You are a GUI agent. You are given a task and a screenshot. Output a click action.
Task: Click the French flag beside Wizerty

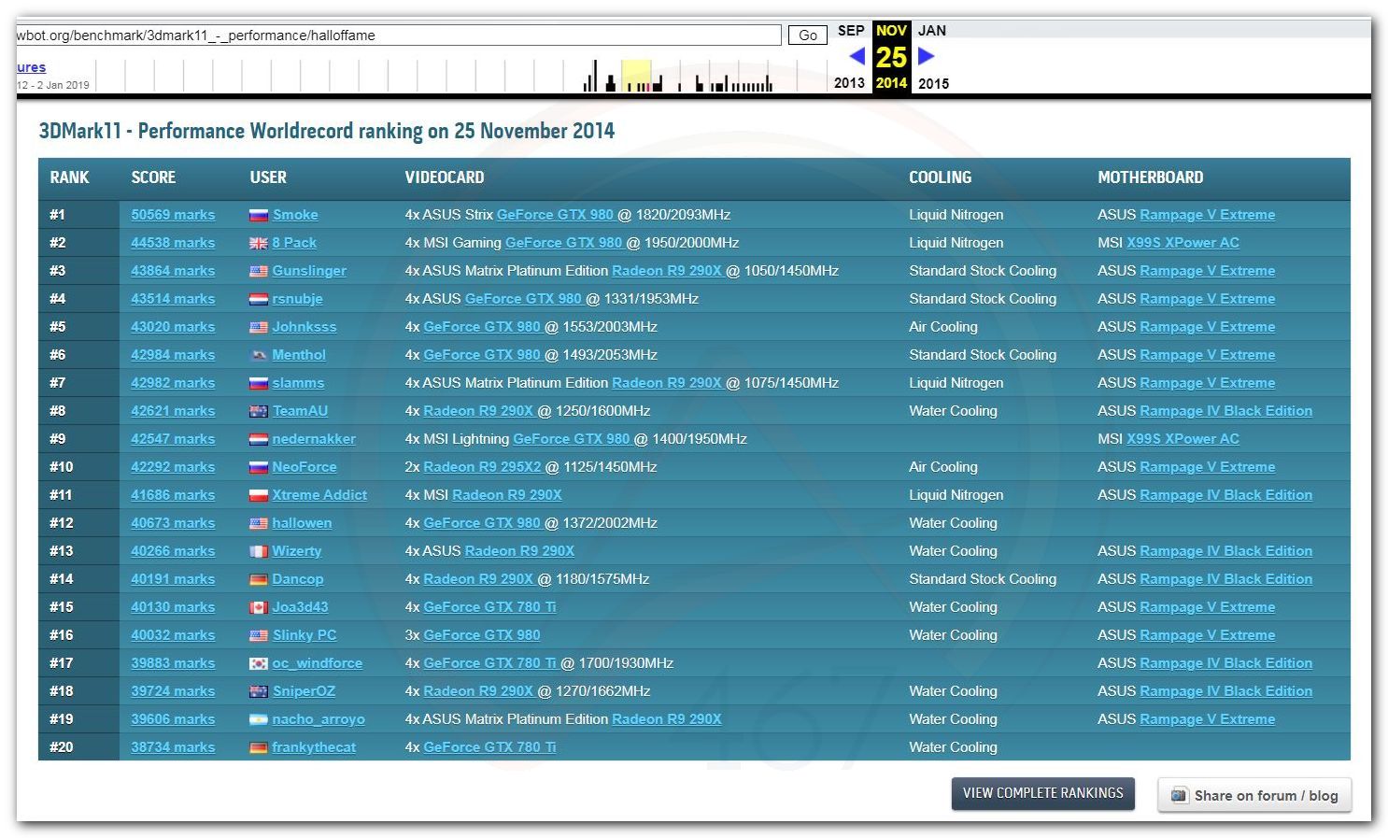[259, 551]
